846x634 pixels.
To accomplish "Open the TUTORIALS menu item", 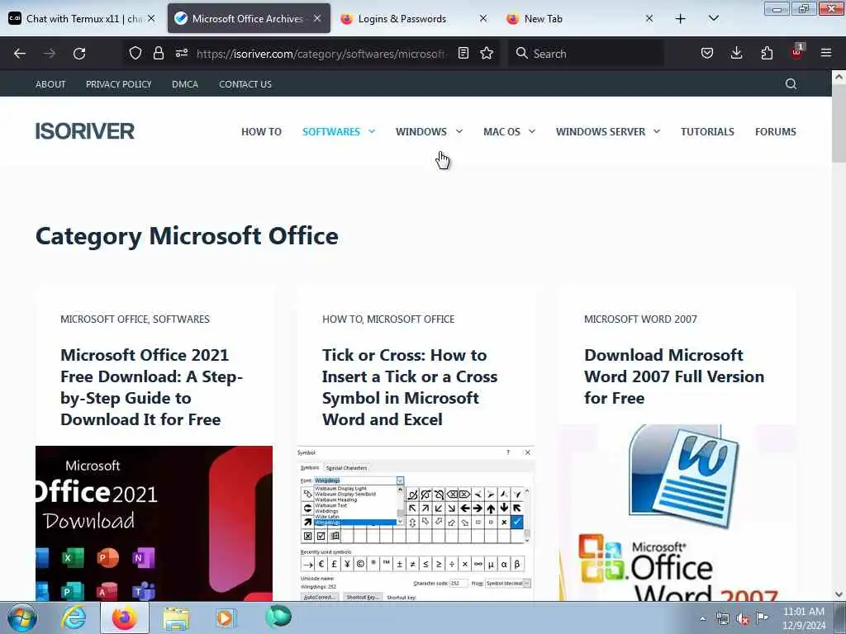I will 707,131.
